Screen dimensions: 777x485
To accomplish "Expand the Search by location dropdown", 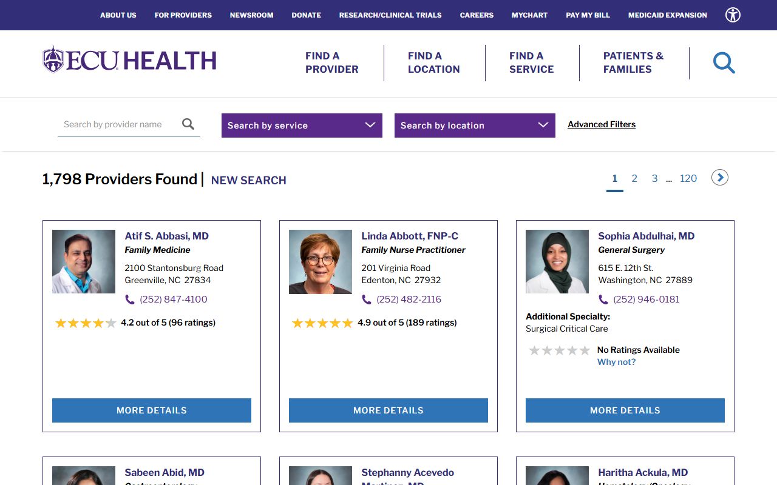I will pyautogui.click(x=475, y=125).
